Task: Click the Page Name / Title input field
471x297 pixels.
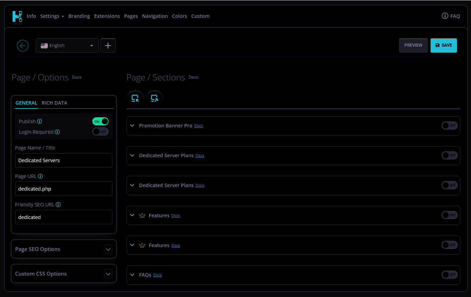Action: click(x=64, y=160)
